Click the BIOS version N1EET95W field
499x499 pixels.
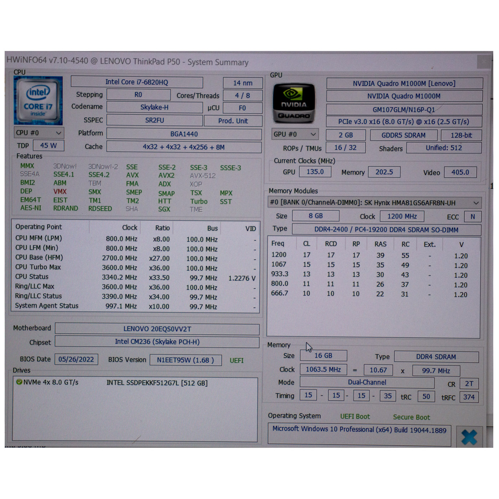(x=185, y=360)
